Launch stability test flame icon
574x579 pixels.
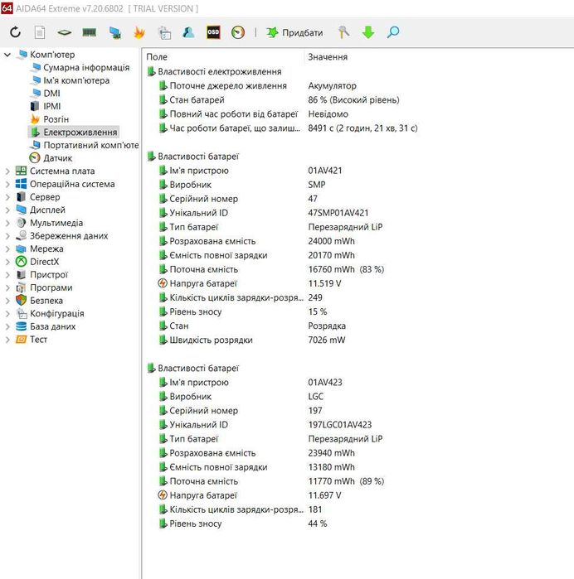point(139,32)
